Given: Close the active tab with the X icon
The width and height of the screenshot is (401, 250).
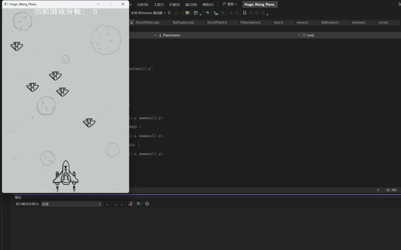Looking at the screenshot, I should click(131, 23).
